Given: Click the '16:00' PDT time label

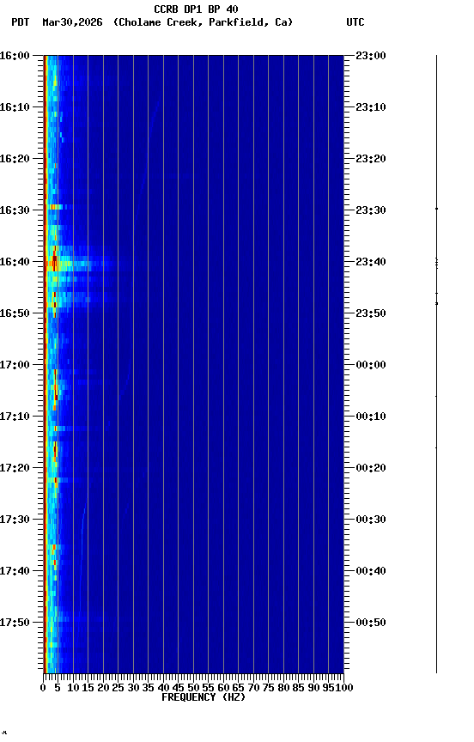Looking at the screenshot, I should pyautogui.click(x=15, y=56).
